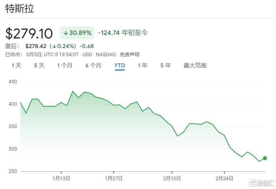Click the after-hours $278.42 price
Screen dimensions: 276x189
[x=36, y=46]
